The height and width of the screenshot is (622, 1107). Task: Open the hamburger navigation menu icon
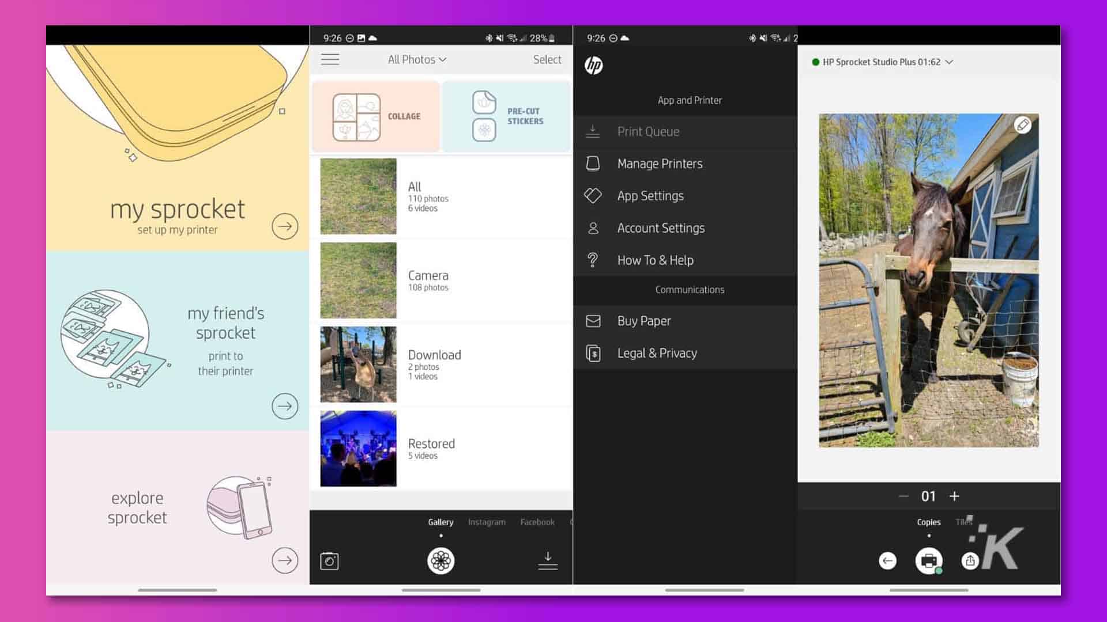point(330,59)
